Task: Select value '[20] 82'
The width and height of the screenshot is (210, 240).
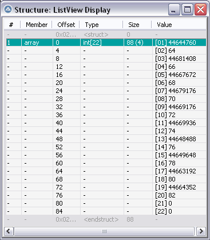Action: coord(165,195)
